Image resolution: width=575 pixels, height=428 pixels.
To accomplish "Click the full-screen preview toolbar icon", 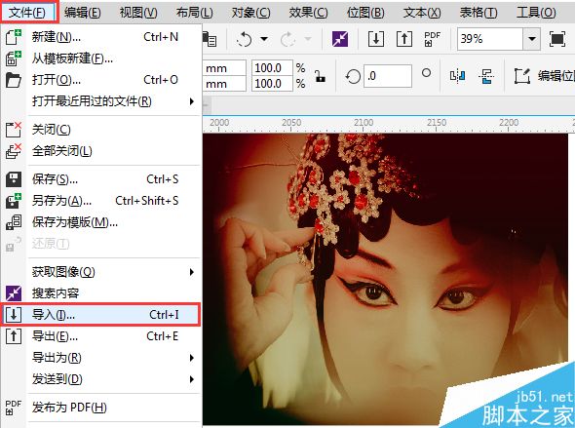I will 557,39.
